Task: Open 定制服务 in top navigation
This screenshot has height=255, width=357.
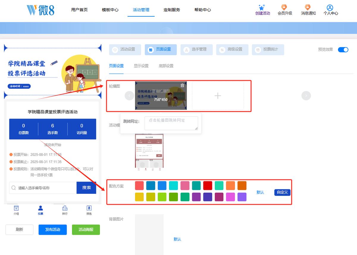Action: 172,10
